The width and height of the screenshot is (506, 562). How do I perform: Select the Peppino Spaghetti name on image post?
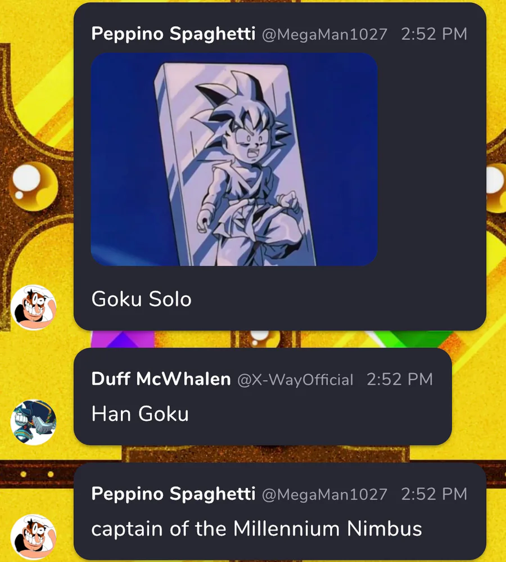pos(173,34)
